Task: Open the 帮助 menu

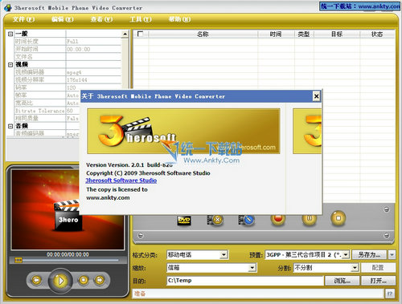Action: tap(179, 19)
